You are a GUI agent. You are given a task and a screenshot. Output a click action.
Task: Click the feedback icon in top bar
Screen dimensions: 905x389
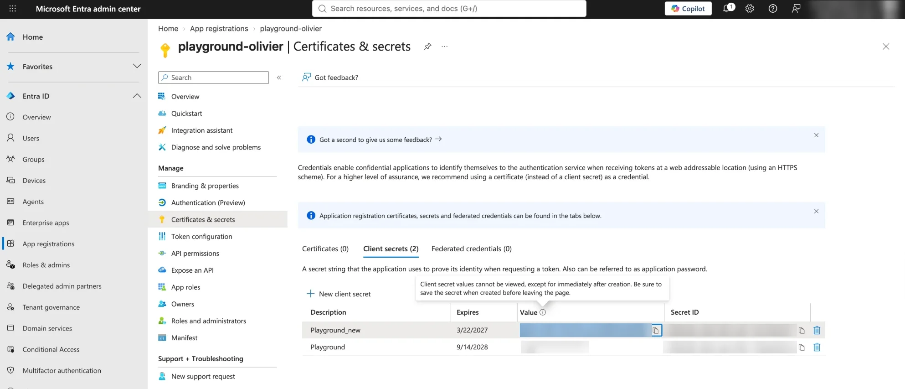pos(796,9)
